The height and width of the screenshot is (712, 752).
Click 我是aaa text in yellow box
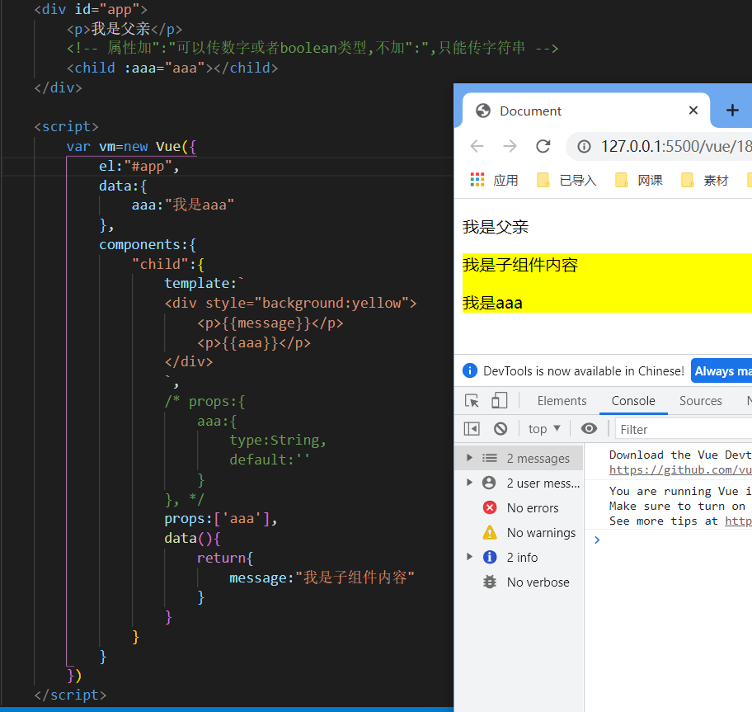click(x=492, y=304)
